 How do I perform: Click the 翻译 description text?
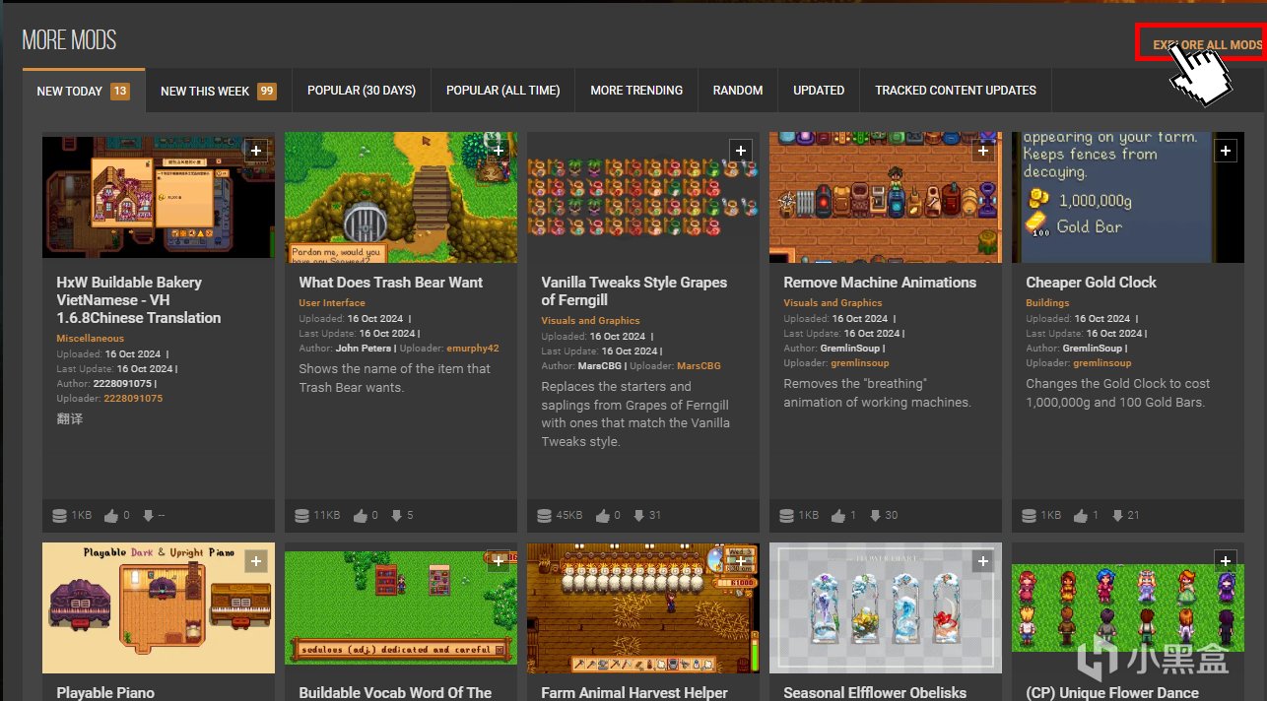click(x=70, y=418)
